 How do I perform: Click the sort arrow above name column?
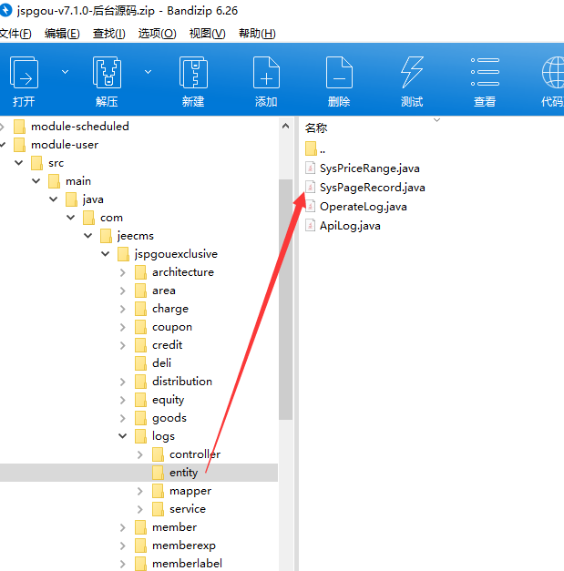click(x=436, y=120)
